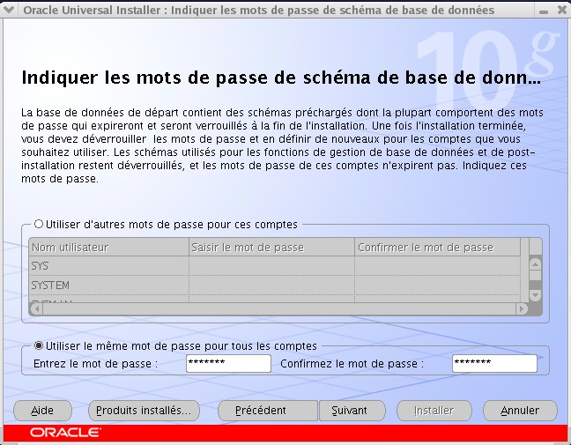This screenshot has height=445, width=571.
Task: Continue with the Suivant button
Action: coord(350,411)
